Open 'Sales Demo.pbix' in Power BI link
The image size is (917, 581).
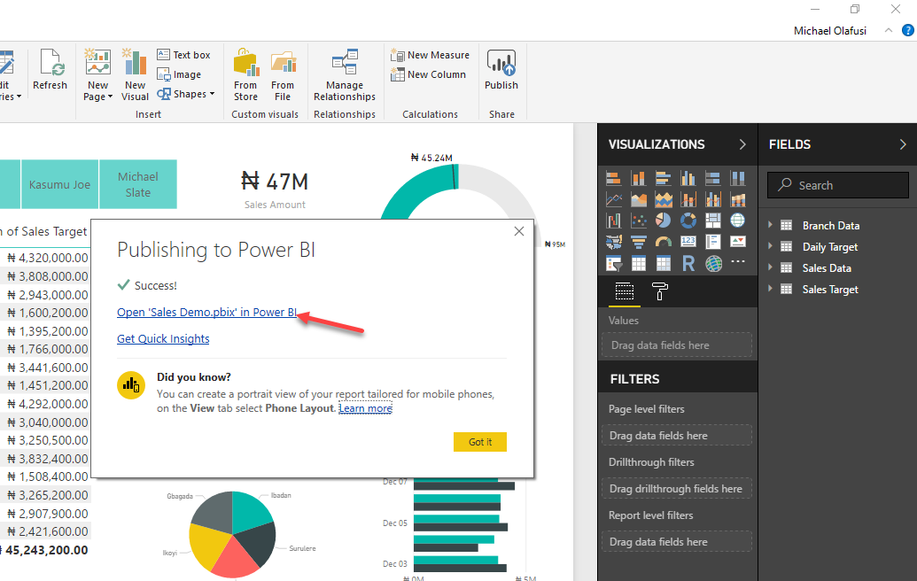tap(206, 312)
